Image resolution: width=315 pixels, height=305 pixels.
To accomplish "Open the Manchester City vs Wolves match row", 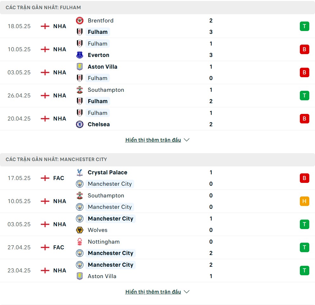I will click(x=157, y=224).
